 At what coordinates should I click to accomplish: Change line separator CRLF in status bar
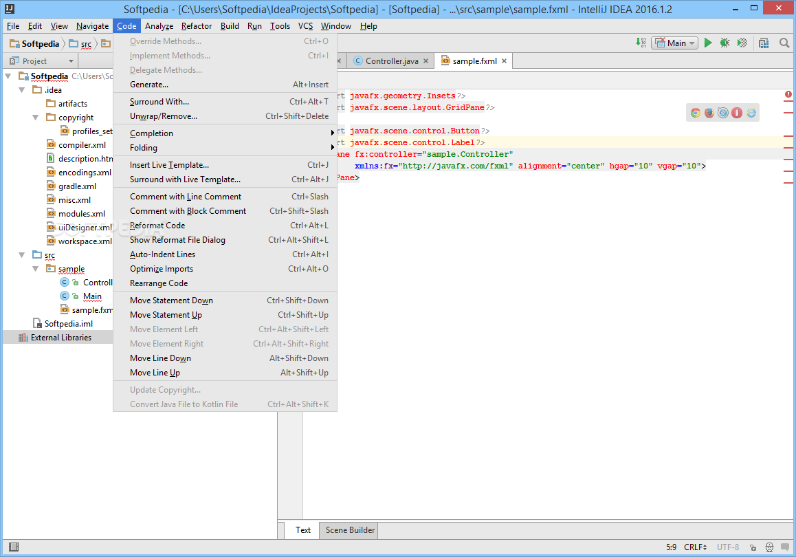coord(695,547)
